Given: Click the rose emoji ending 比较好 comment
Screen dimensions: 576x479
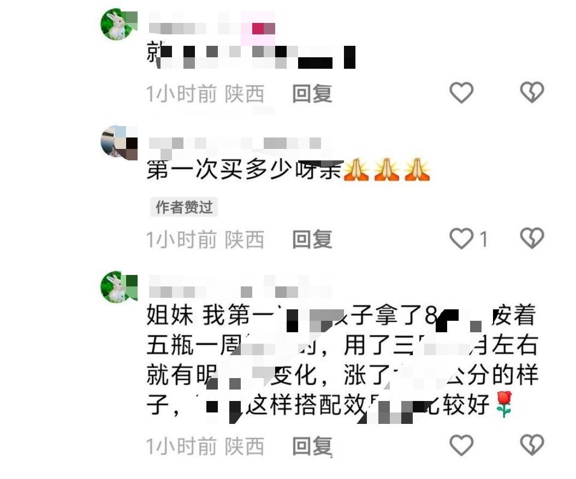Looking at the screenshot, I should coord(503,404).
